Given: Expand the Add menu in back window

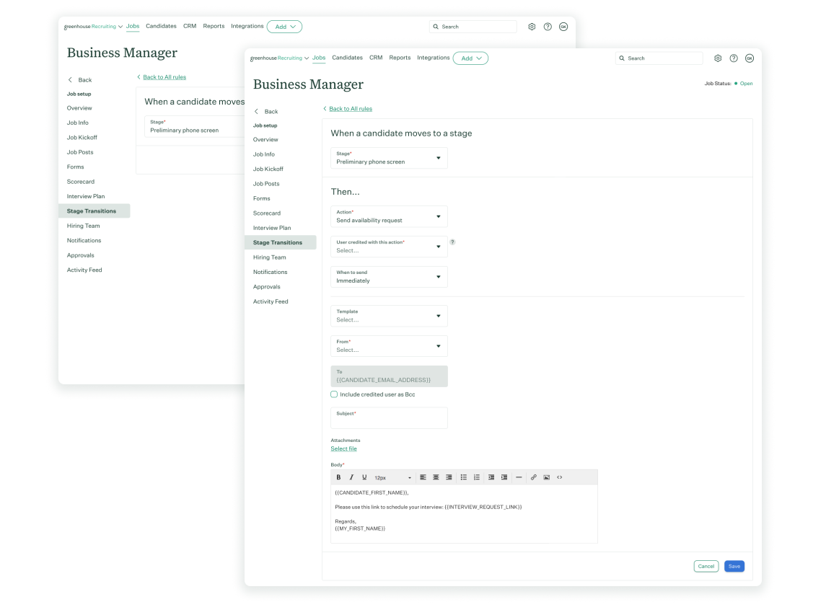Looking at the screenshot, I should (x=285, y=27).
